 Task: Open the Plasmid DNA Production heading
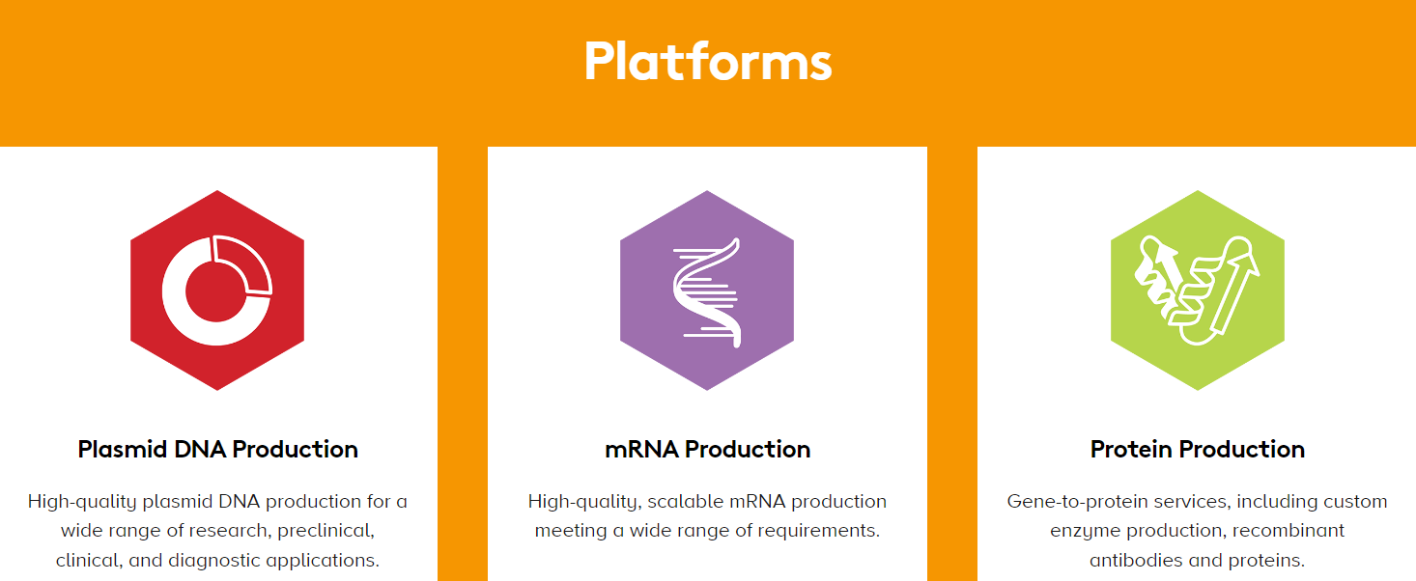[217, 450]
